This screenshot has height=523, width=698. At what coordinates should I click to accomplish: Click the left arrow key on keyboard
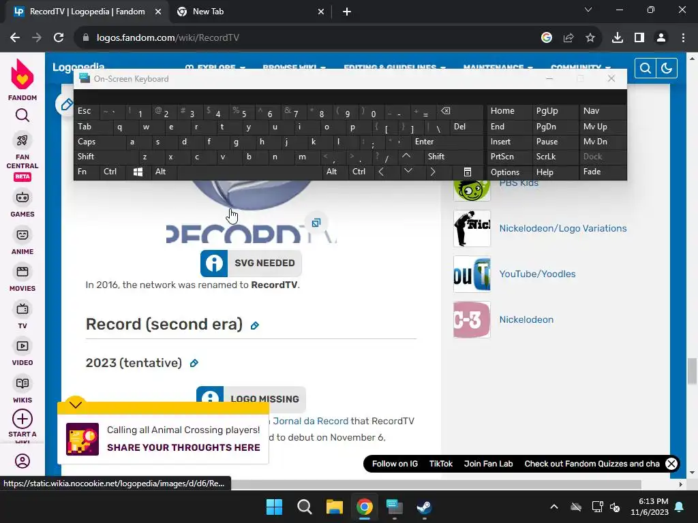pos(381,172)
